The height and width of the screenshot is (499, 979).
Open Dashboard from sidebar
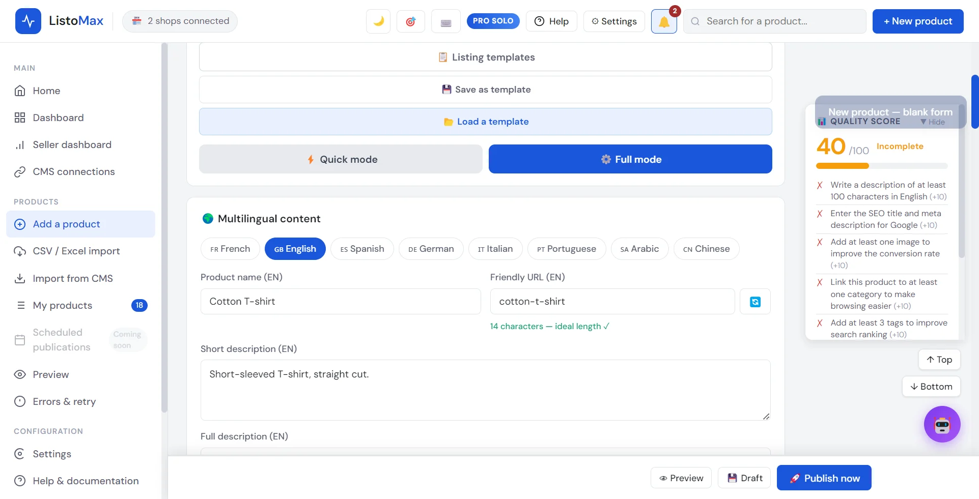pos(80,118)
